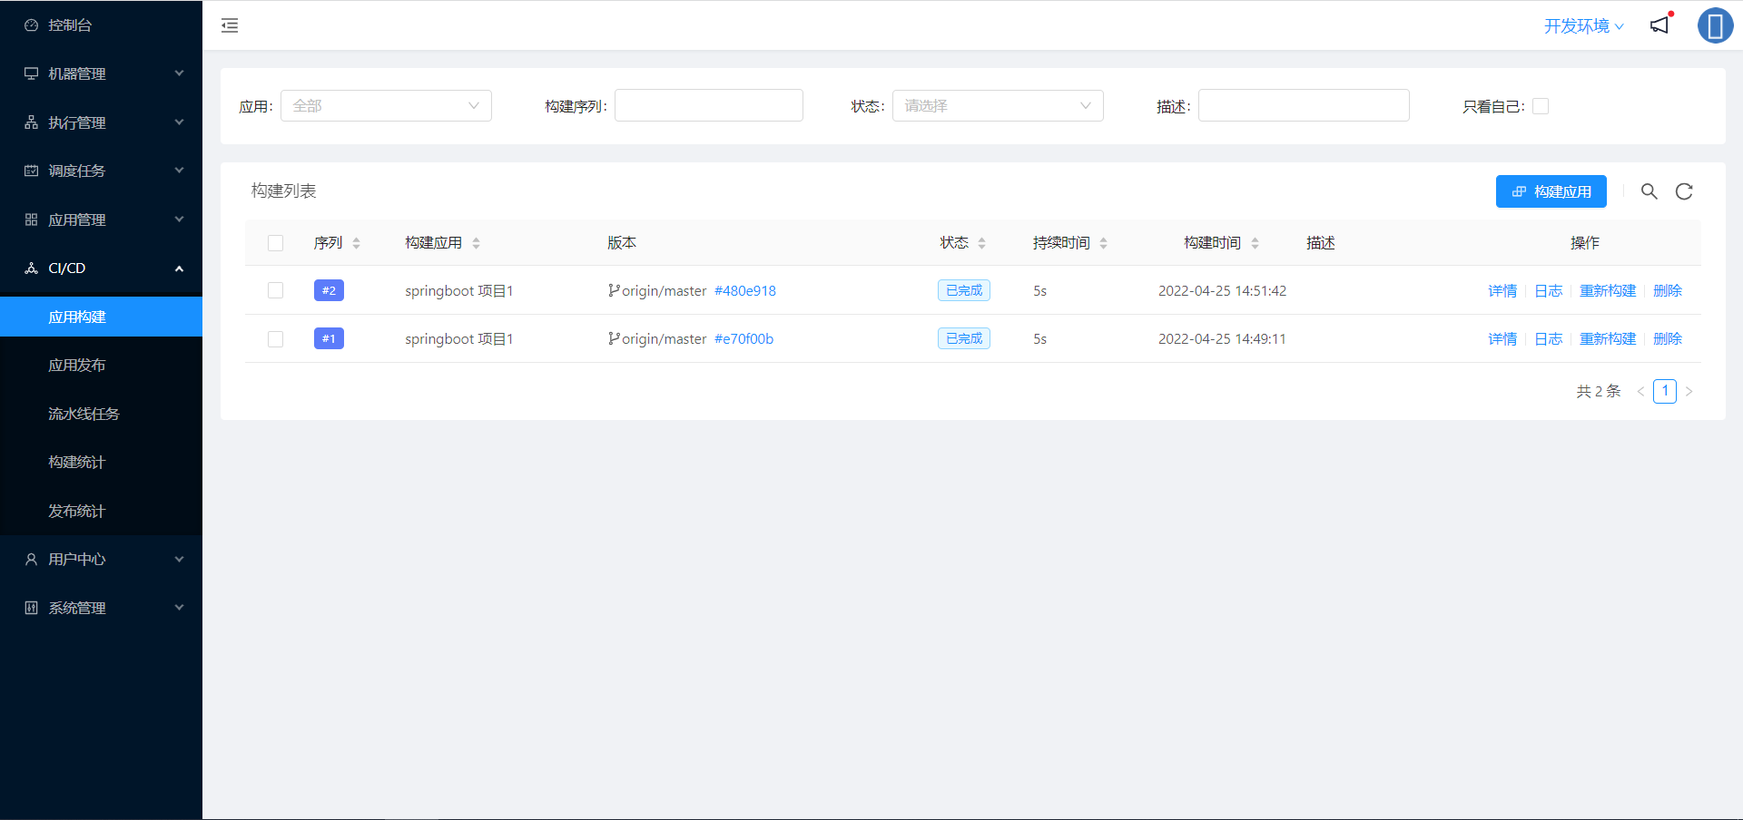Sort by 持续时间 column sorter arrows

click(x=1103, y=243)
